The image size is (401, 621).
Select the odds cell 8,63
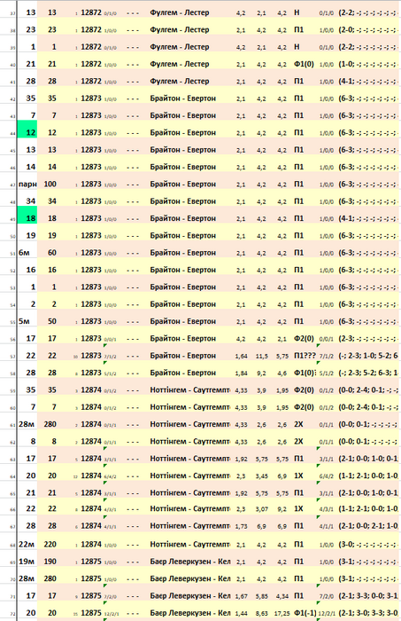click(x=261, y=614)
